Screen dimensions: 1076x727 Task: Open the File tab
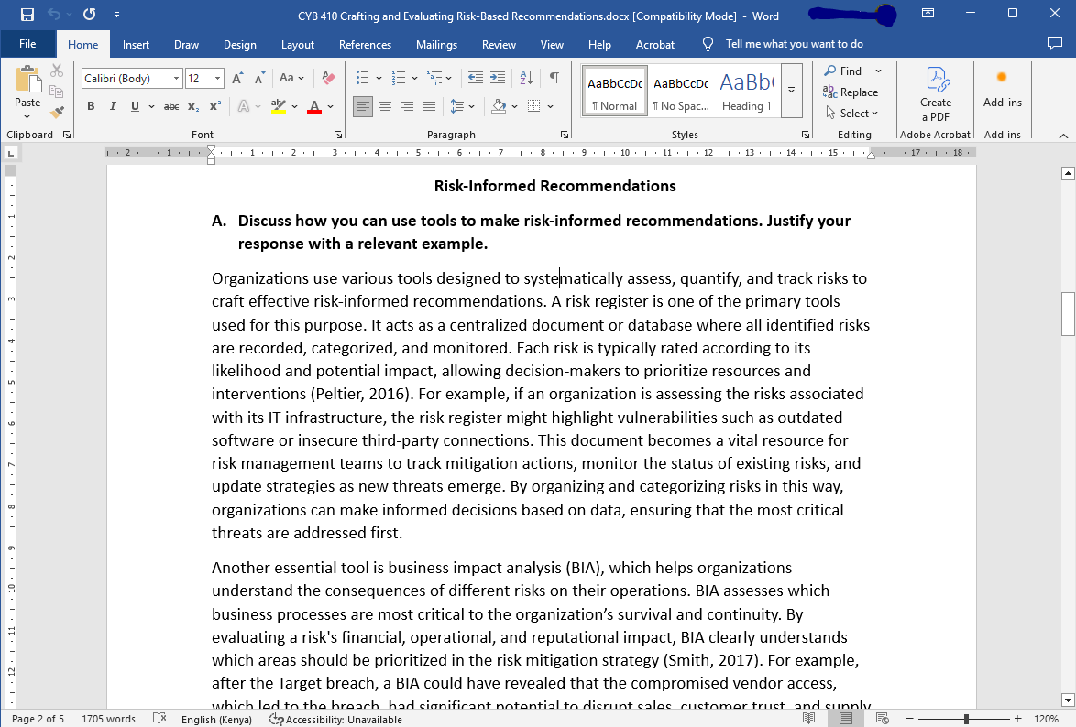(x=28, y=44)
